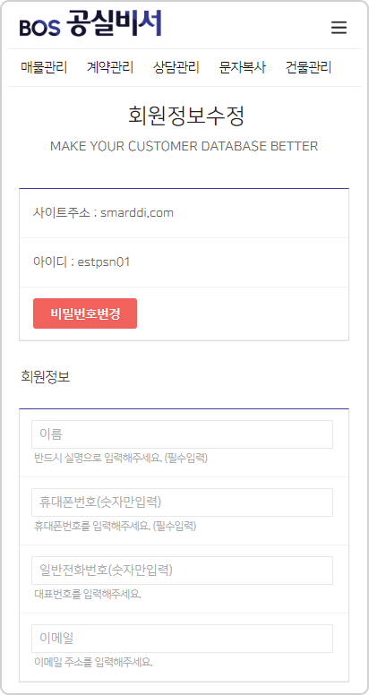
Task: Click into the 이메일 input field
Action: click(183, 639)
